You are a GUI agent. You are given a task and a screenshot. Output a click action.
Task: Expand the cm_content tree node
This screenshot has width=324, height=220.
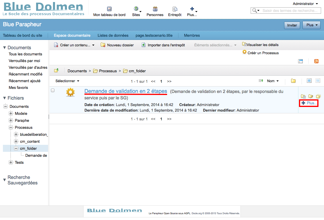click(16, 141)
